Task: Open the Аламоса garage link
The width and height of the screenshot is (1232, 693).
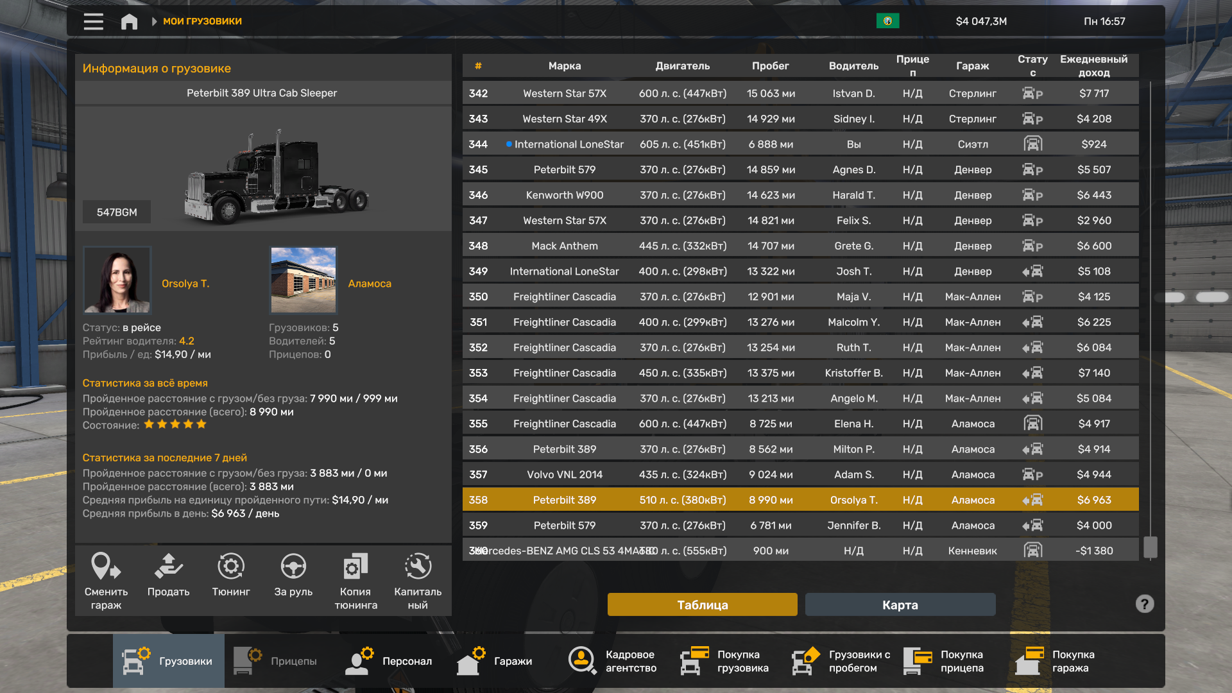Action: pos(370,283)
